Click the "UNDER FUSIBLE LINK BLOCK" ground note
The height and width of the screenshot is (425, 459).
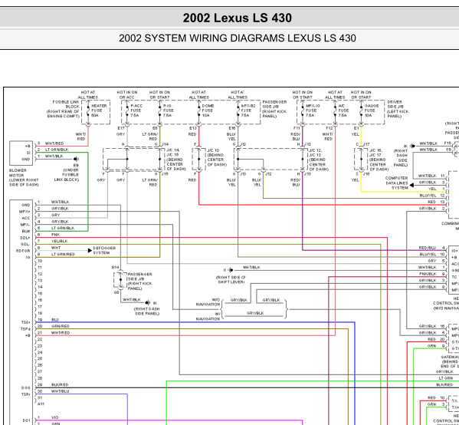coord(67,175)
